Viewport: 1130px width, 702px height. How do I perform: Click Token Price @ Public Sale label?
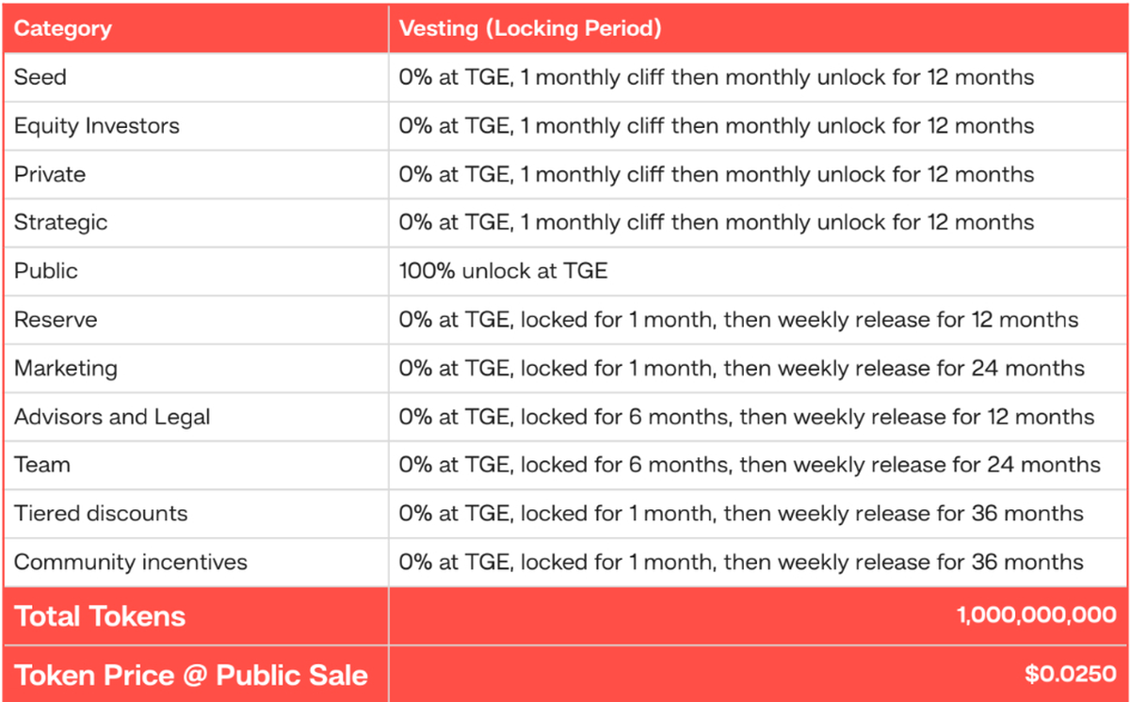(x=190, y=675)
